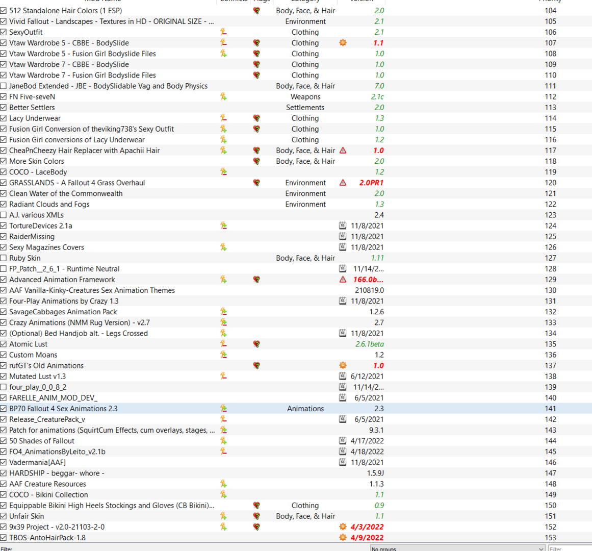The image size is (592, 551).
Task: Click the orange update gear icon on rufGT's Old Animations row
Action: coord(343,366)
